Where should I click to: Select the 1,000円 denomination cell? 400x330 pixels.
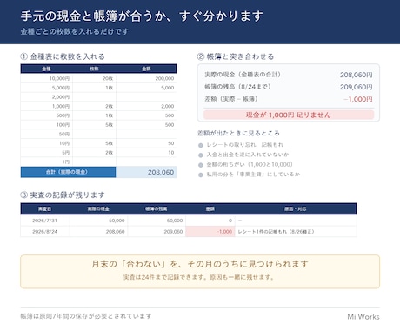(x=47, y=106)
